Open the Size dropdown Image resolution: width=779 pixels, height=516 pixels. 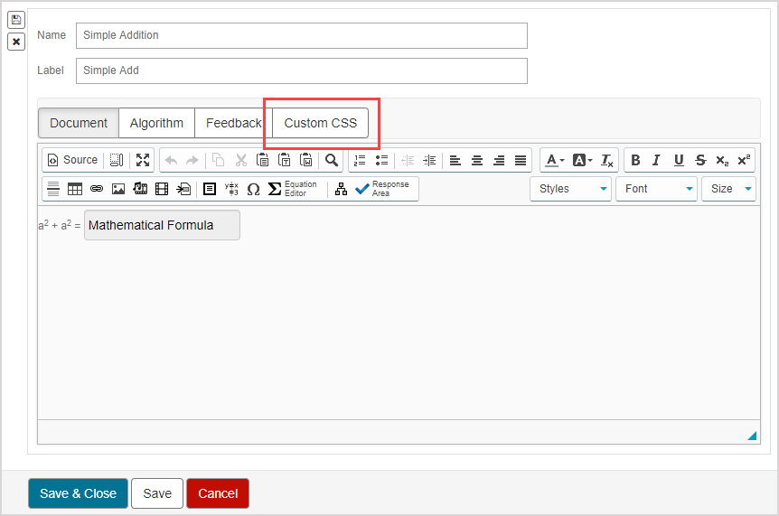tap(730, 189)
